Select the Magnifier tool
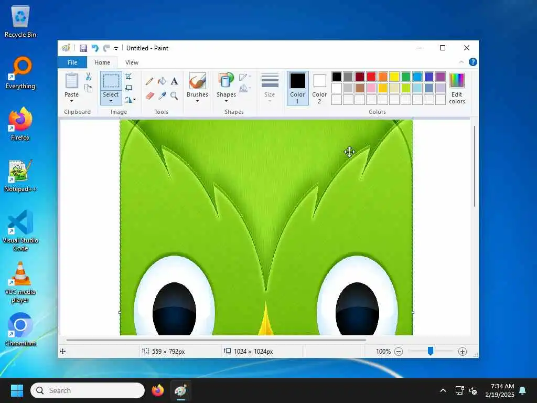The image size is (537, 403). (x=174, y=96)
